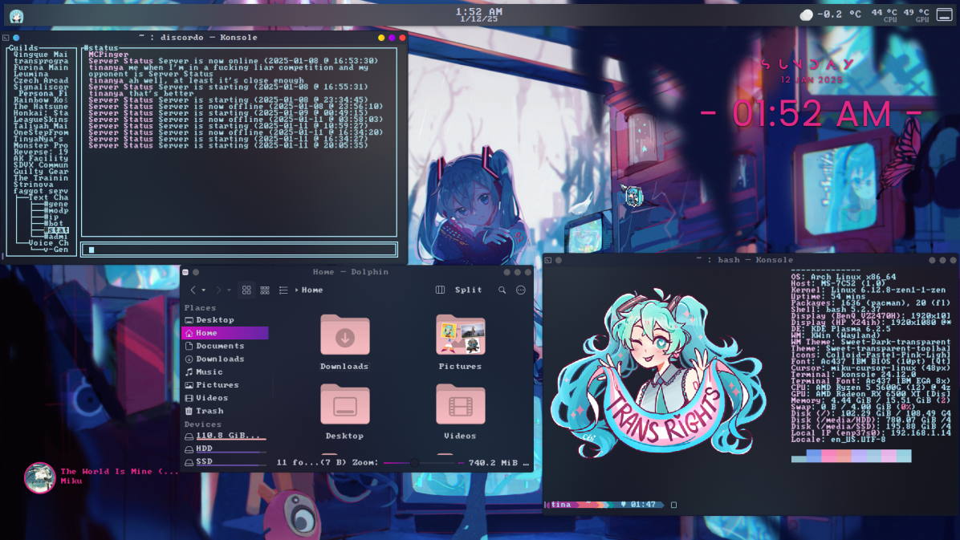The width and height of the screenshot is (960, 540).
Task: Open the Downloads folder icon
Action: pyautogui.click(x=344, y=335)
